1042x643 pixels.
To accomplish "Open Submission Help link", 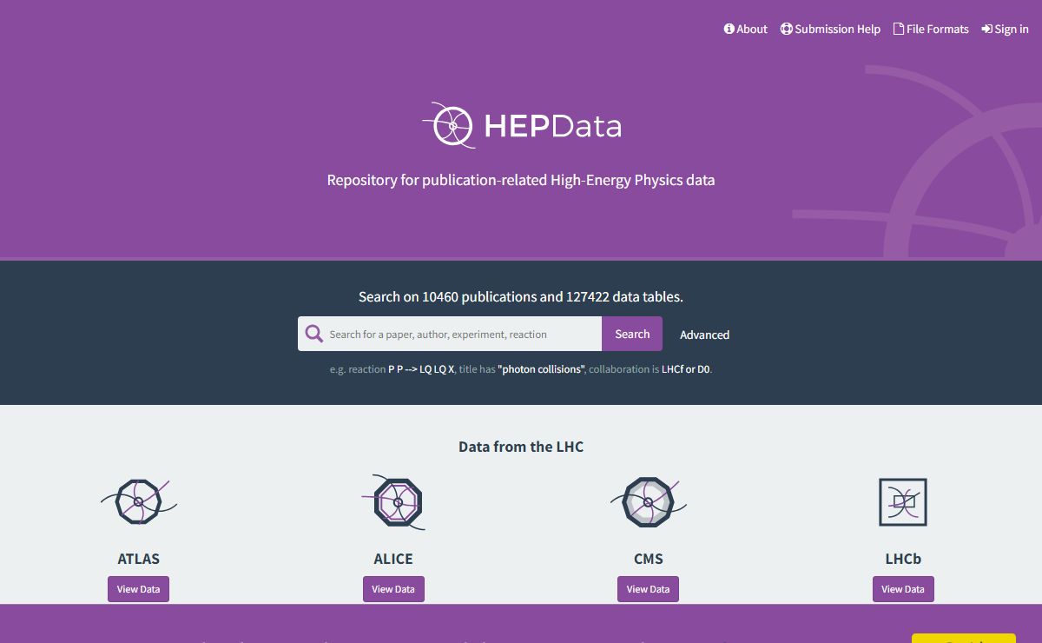I will [x=830, y=29].
